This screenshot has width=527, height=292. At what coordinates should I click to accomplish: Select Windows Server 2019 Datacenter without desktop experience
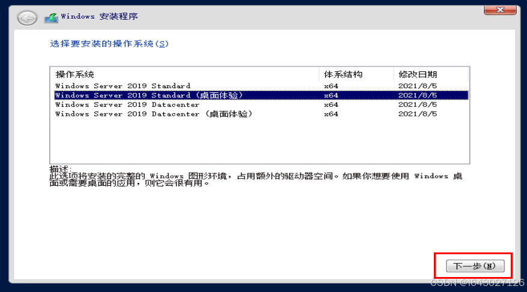[261, 104]
